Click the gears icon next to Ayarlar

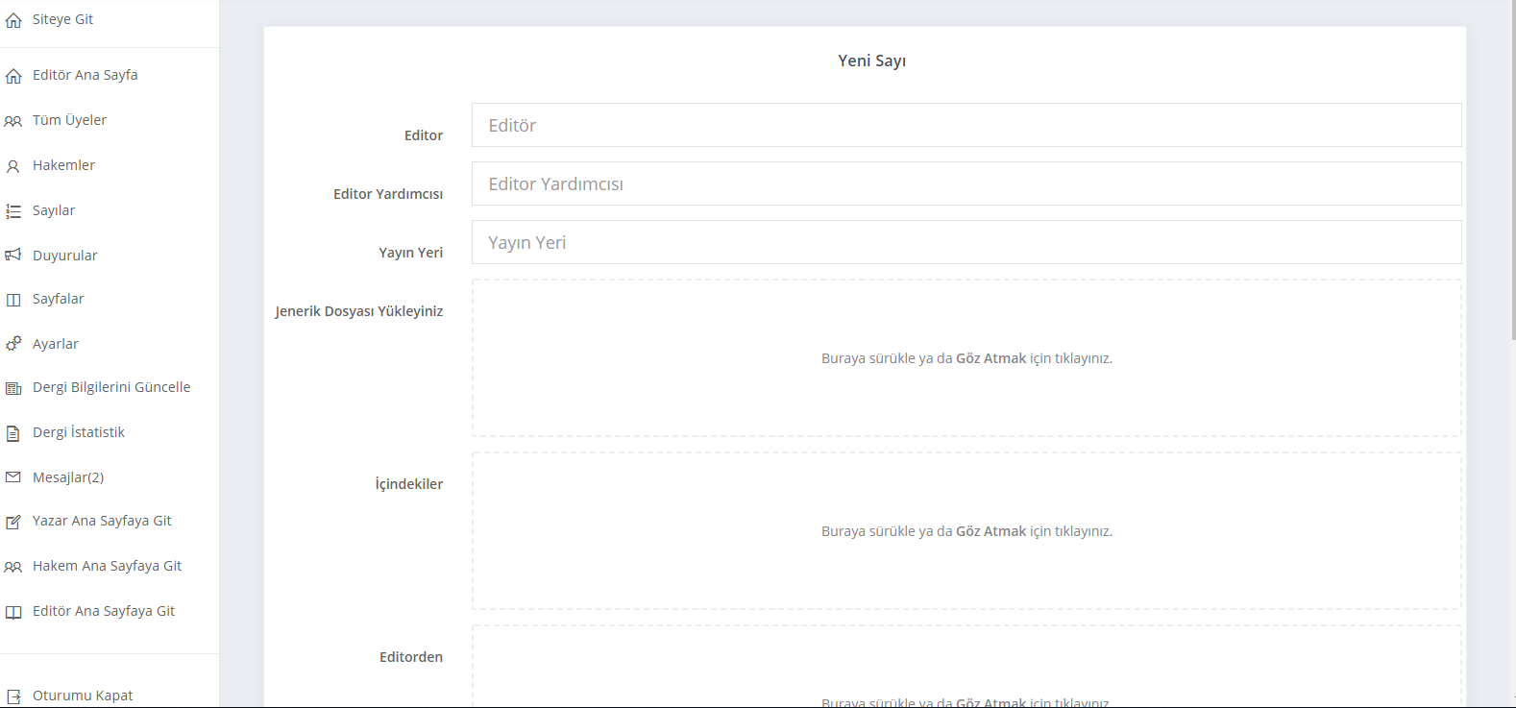(x=13, y=344)
